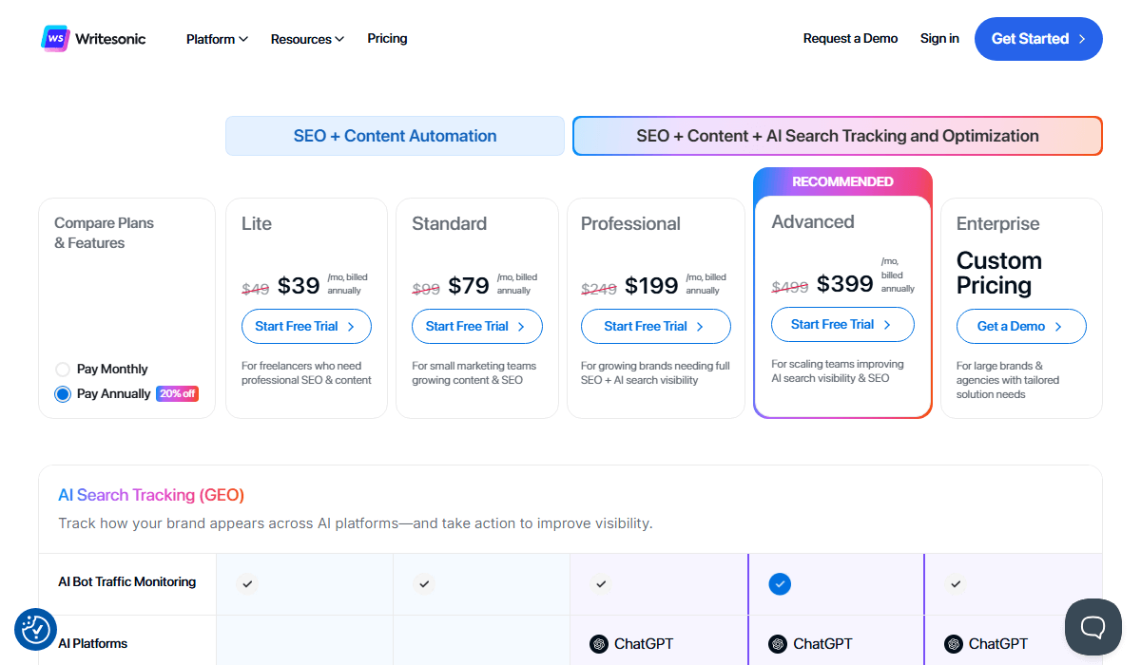
Task: Switch to SEO + Content Automation tab
Action: pyautogui.click(x=395, y=136)
